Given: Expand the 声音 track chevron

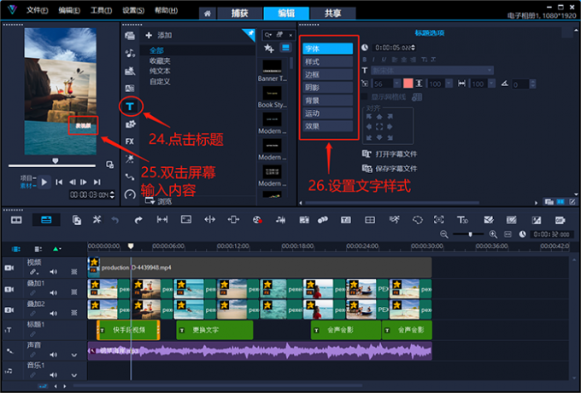Looking at the screenshot, I should [x=74, y=355].
